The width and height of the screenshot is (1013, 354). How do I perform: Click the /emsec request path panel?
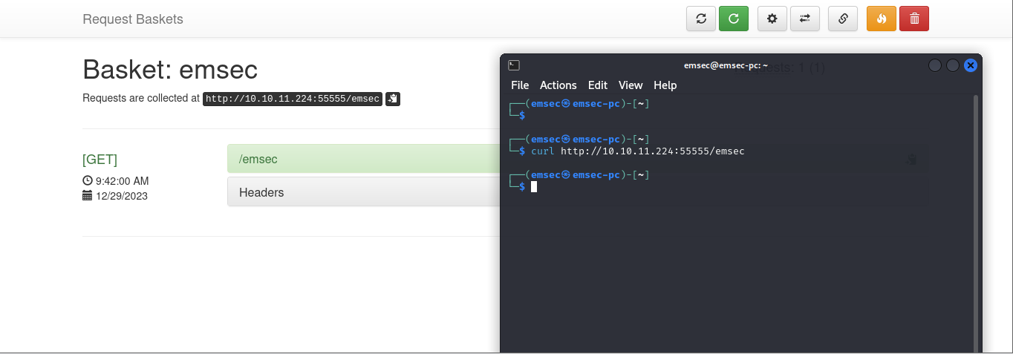pos(364,159)
